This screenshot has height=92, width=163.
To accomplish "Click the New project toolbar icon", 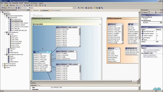I will click(x=1, y=5).
